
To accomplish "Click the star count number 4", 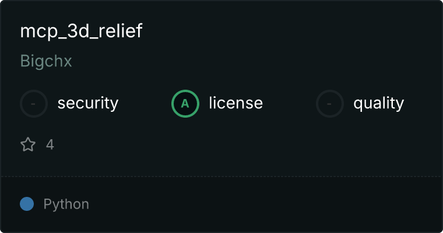I will pos(50,144).
